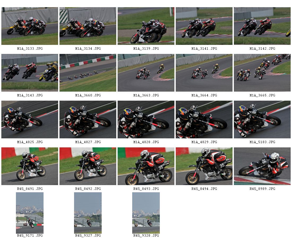This screenshot has height=239, width=292.
Task: Click the R4S_9328.JPG filename label
Action: [x=146, y=236]
